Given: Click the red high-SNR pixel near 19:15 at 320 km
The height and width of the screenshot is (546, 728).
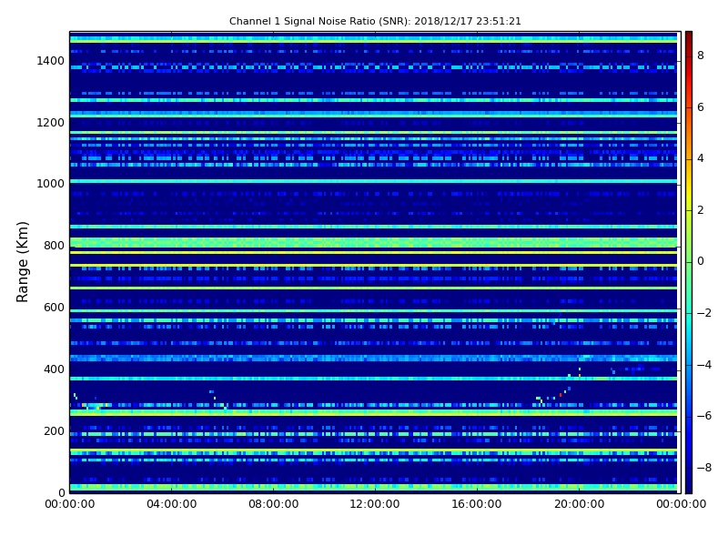Looking at the screenshot, I should pos(561,395).
